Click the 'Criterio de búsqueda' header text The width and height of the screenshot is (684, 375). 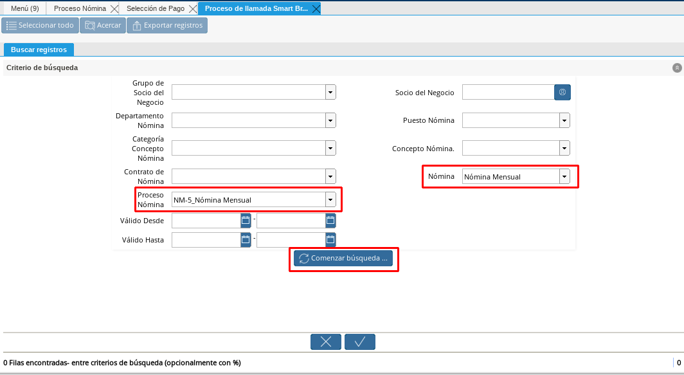(x=42, y=68)
